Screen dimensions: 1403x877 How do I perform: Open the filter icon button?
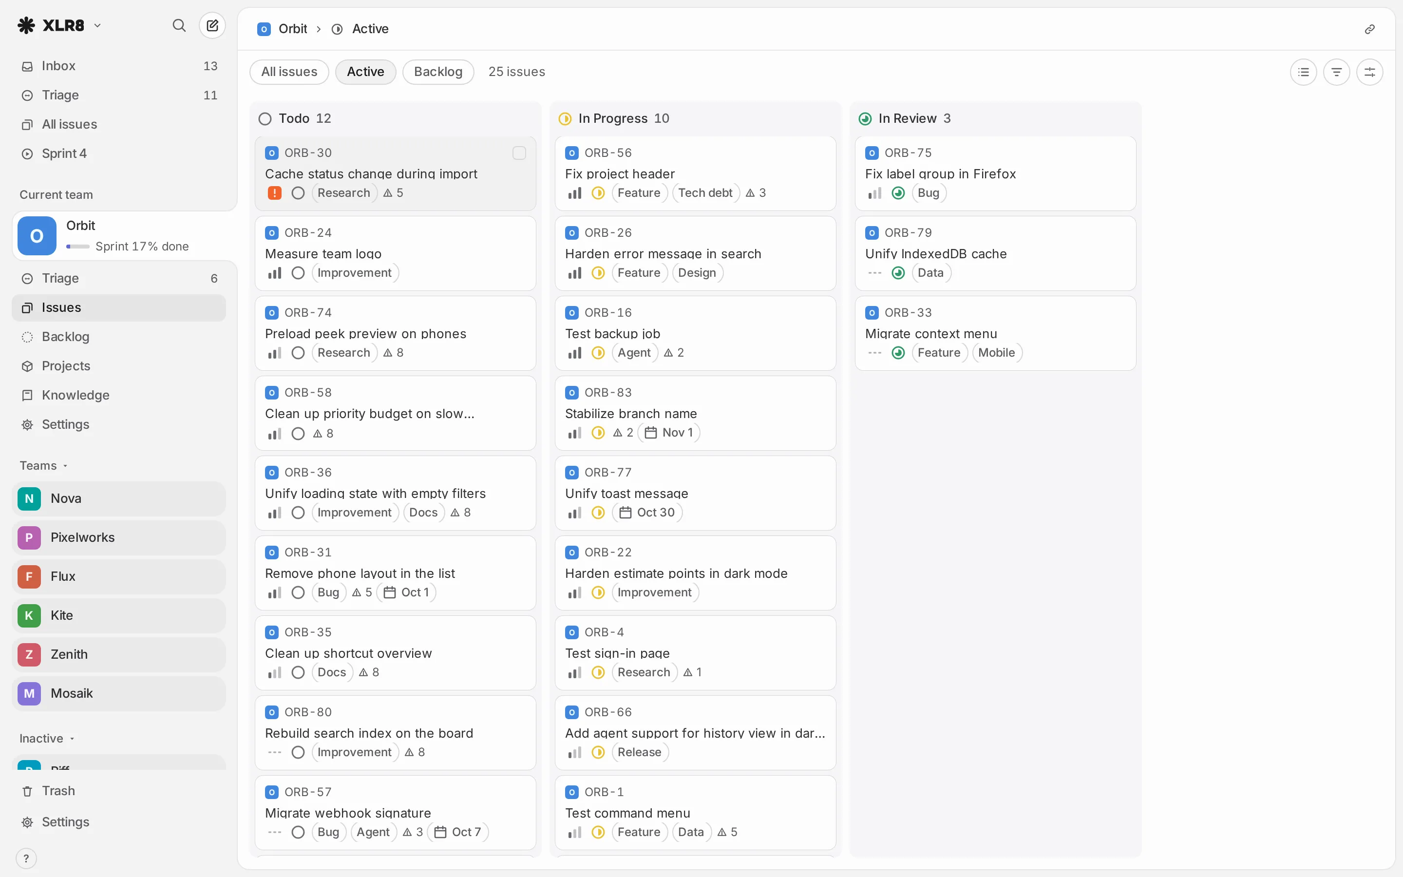coord(1336,72)
